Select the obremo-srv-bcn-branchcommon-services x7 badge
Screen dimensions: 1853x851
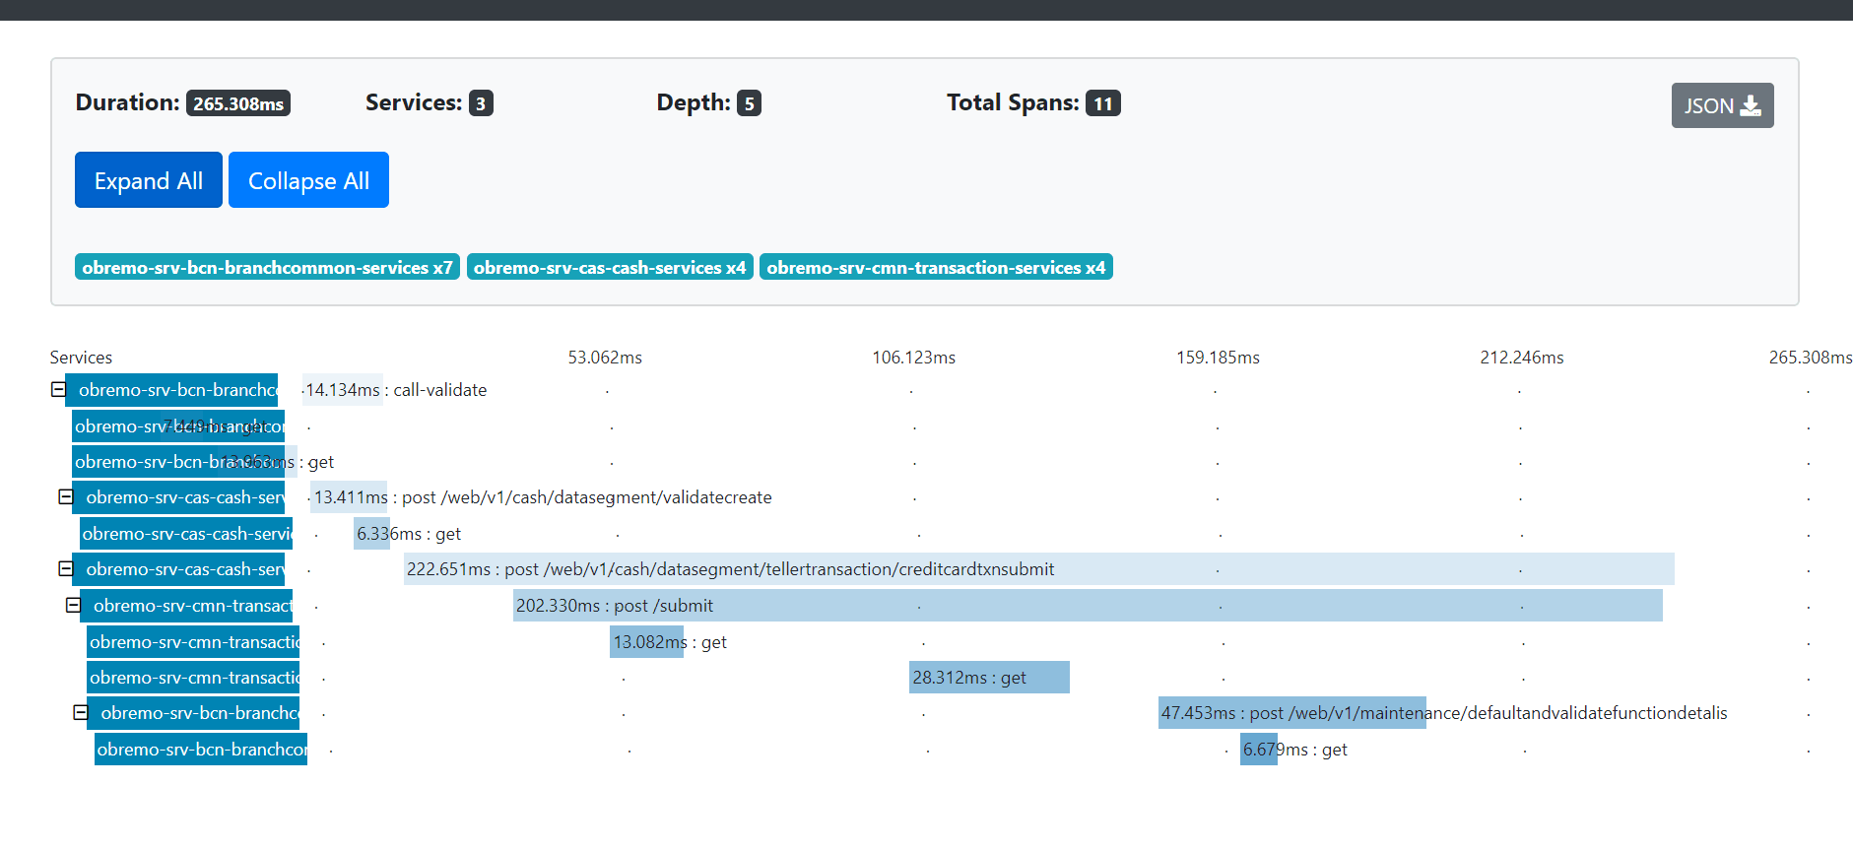(267, 267)
